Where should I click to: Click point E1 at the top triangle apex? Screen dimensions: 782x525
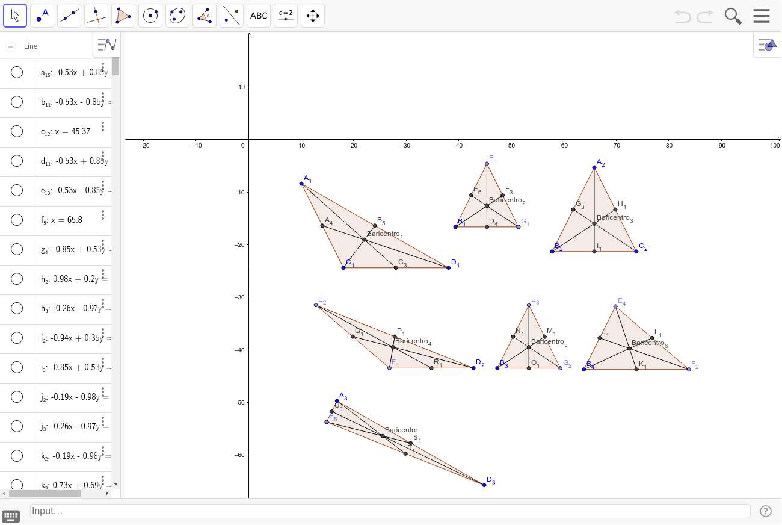(x=487, y=164)
